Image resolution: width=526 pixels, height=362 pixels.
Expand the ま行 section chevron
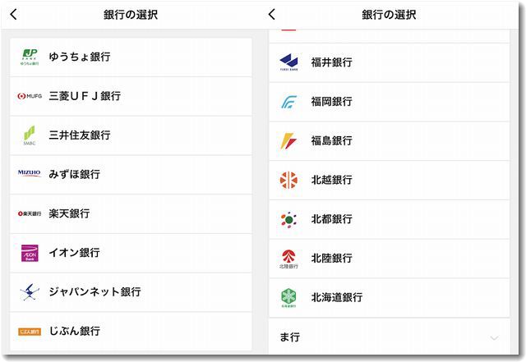tap(494, 337)
